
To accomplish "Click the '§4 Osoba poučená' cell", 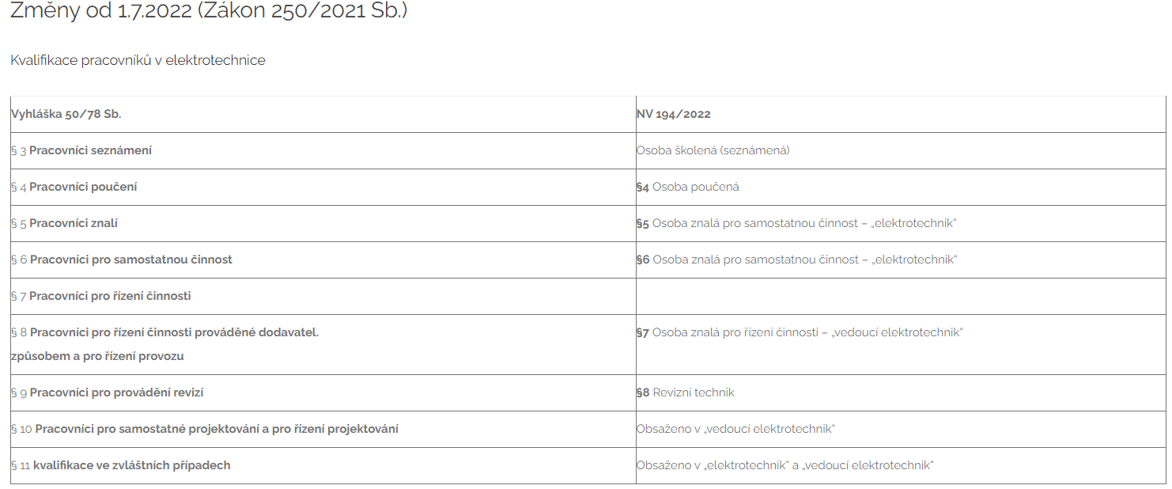I will click(688, 187).
